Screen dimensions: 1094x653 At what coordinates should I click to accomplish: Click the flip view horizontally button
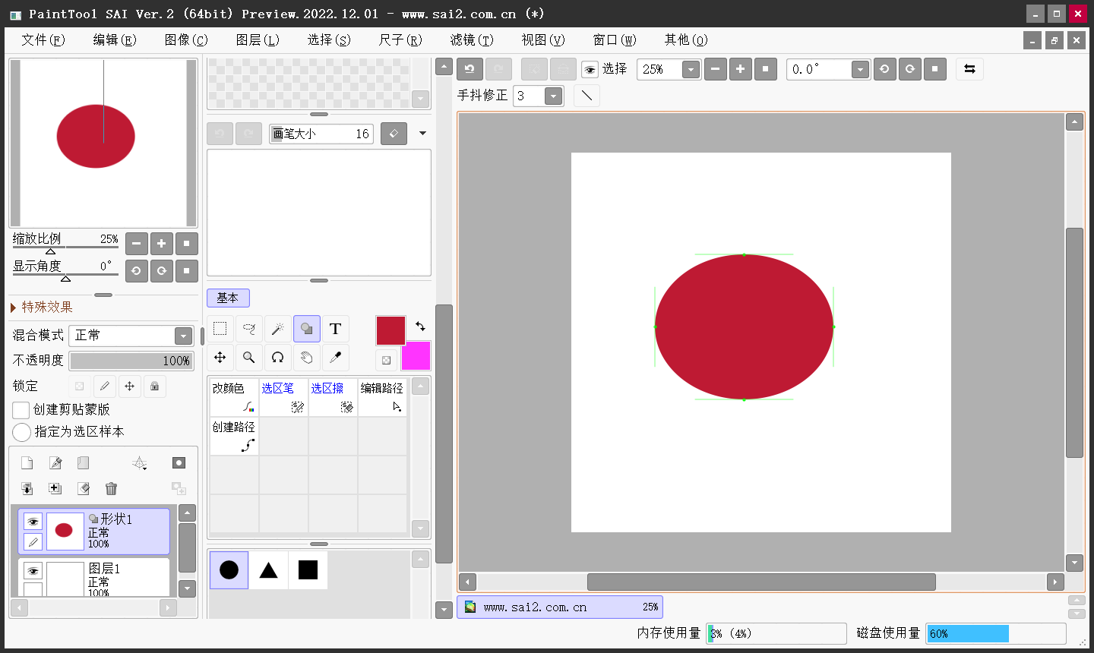[969, 69]
